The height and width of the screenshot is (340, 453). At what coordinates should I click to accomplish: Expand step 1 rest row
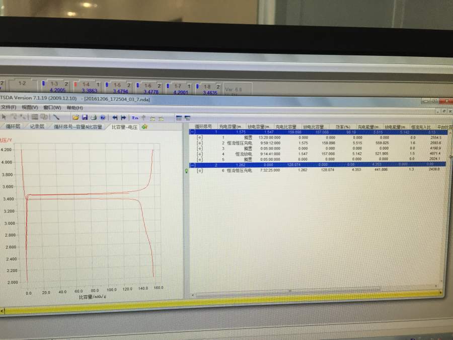pos(200,138)
